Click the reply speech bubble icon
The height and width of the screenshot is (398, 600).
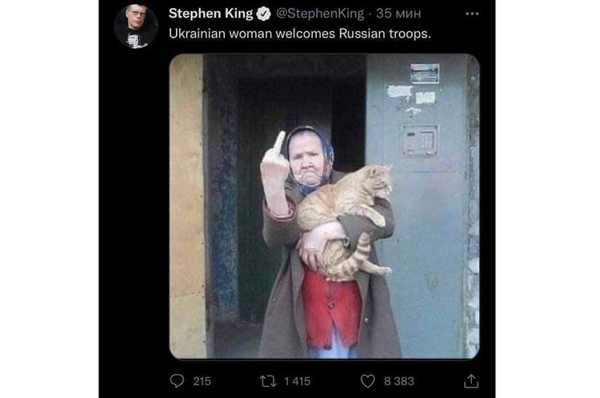(x=177, y=380)
